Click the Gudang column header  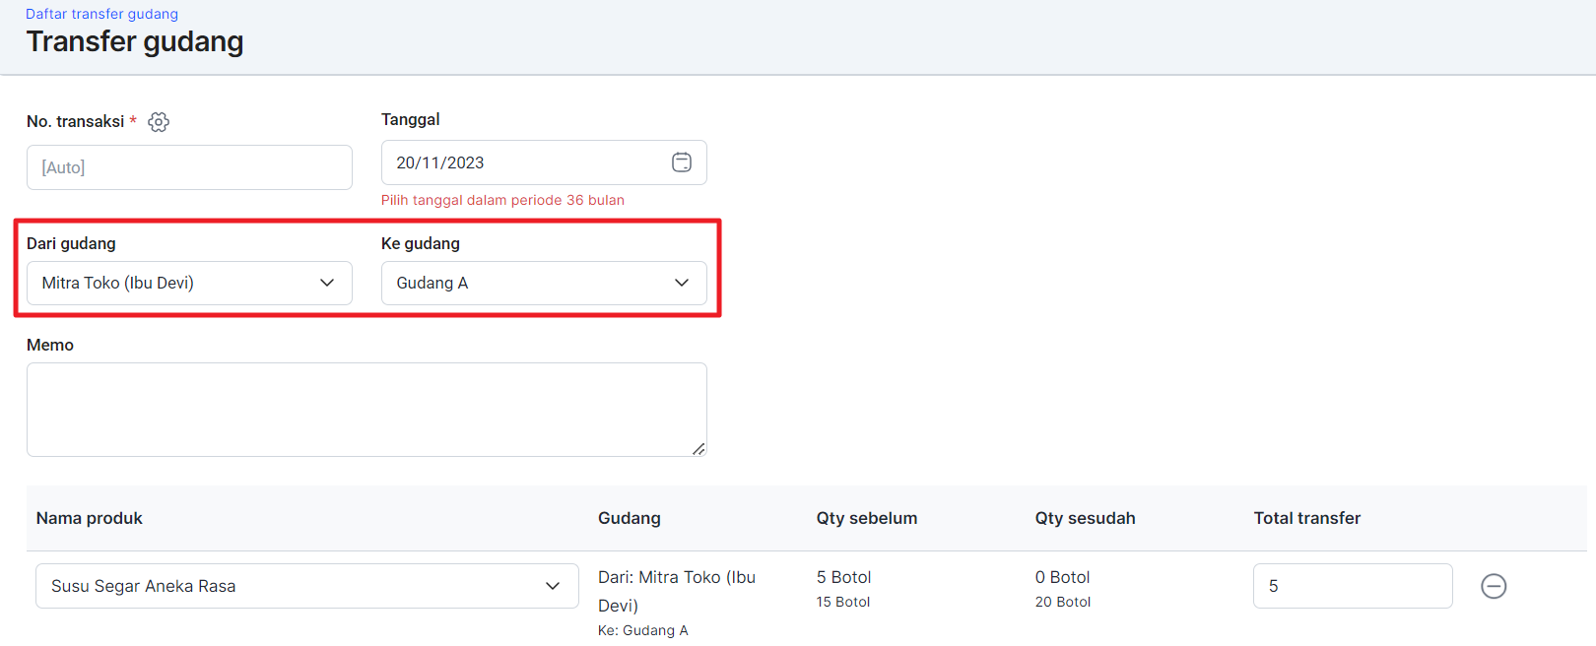point(630,518)
